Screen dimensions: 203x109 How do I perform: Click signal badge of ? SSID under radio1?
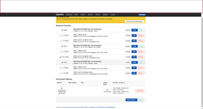tap(64, 52)
